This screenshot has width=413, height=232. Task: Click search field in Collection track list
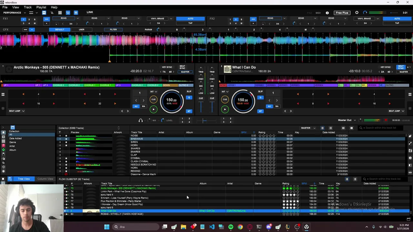pyautogui.click(x=381, y=128)
